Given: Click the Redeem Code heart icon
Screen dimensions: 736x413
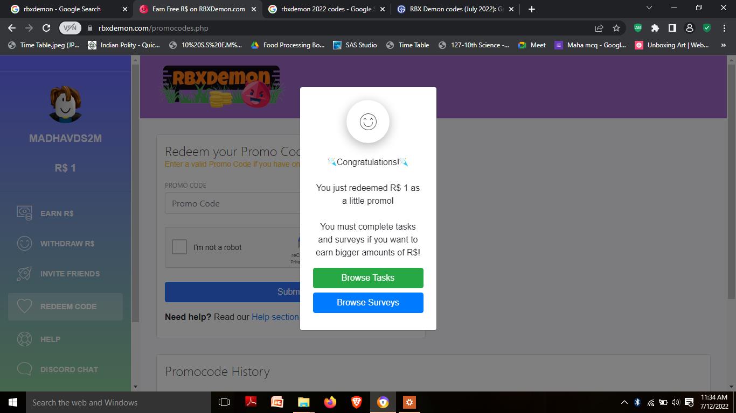Looking at the screenshot, I should click(24, 307).
